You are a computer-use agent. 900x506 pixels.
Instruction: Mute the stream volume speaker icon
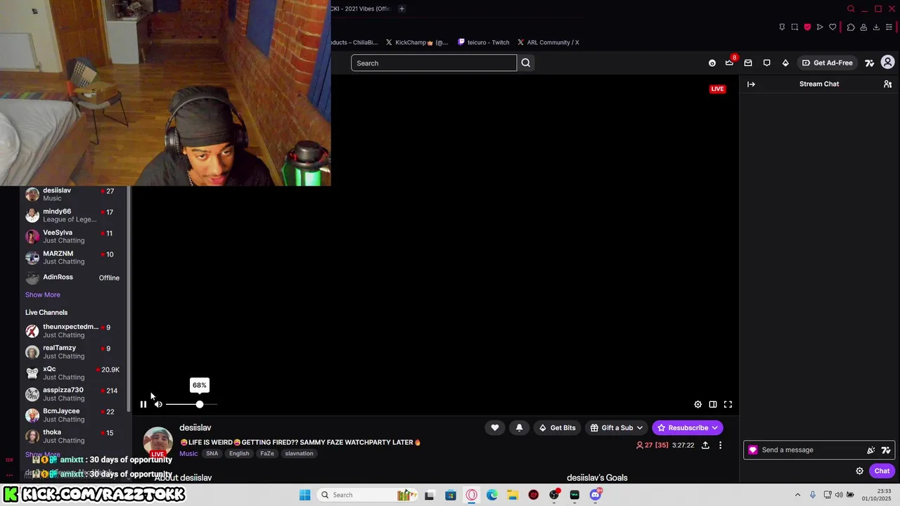point(158,404)
